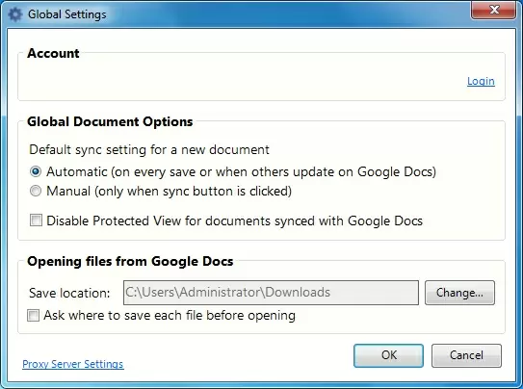Open the Login link in Account
Screen dimensions: 523x389
pos(481,81)
